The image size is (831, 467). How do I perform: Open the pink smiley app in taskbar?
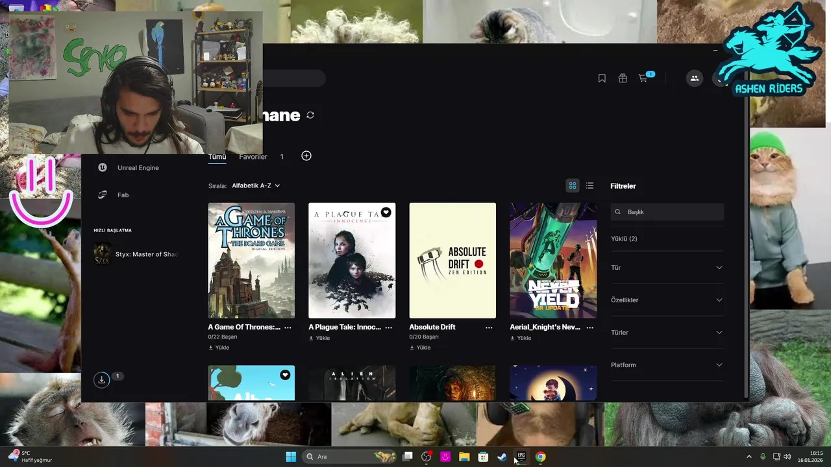[x=445, y=457]
